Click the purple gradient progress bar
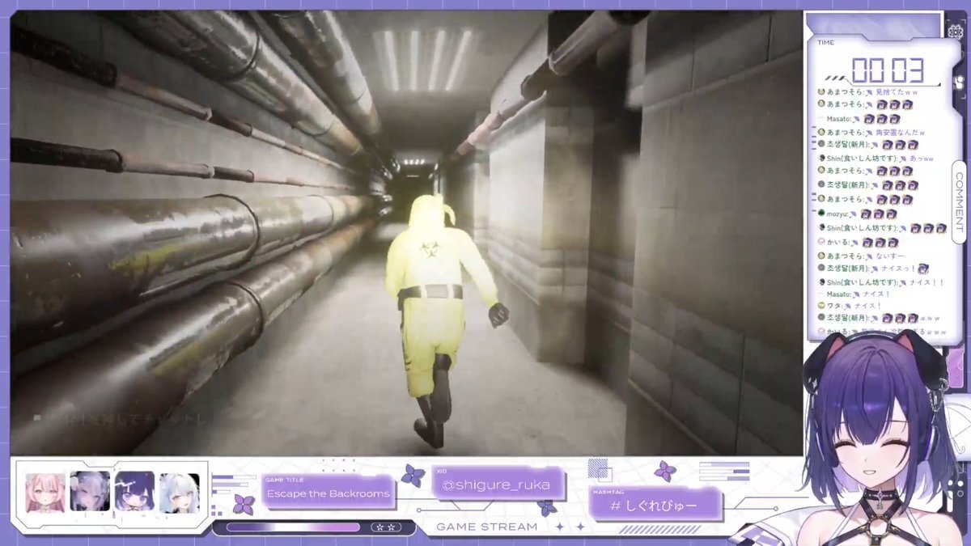 (293, 527)
